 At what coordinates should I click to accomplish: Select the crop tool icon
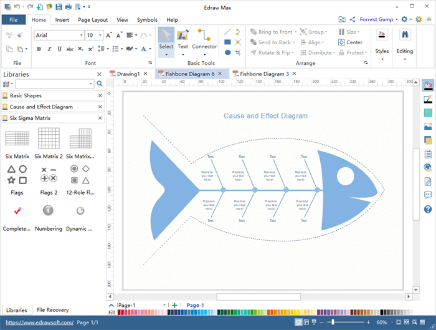pos(238,52)
